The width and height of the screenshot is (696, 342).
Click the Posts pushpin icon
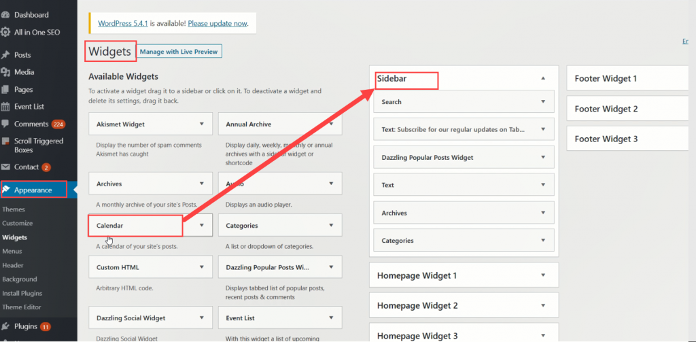(5, 55)
